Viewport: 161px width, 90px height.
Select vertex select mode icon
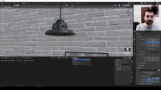coord(14,5)
